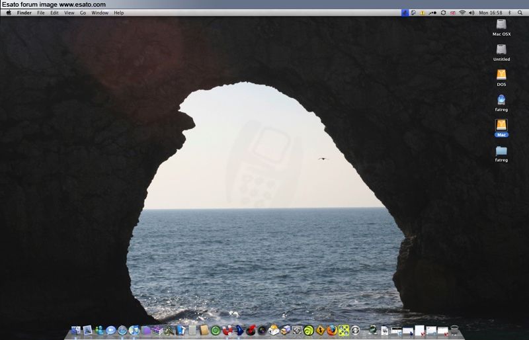Image resolution: width=529 pixels, height=340 pixels.
Task: Launch iTunes from the Dock
Action: [x=134, y=330]
